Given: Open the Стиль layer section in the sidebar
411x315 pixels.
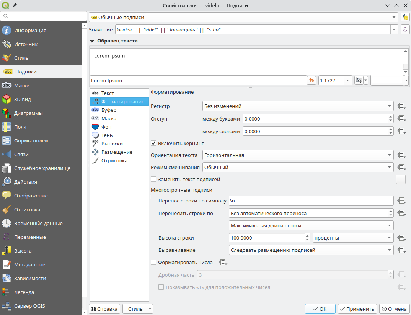Looking at the screenshot, I should 41,58.
